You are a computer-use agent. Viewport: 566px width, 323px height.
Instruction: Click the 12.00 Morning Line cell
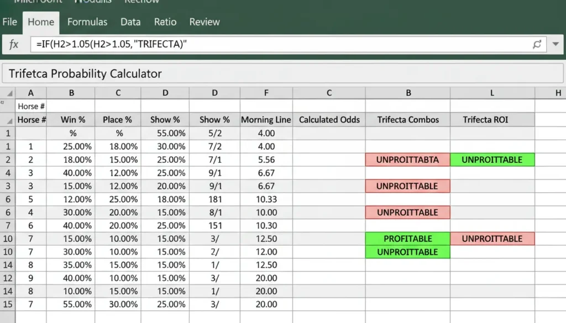coord(266,252)
